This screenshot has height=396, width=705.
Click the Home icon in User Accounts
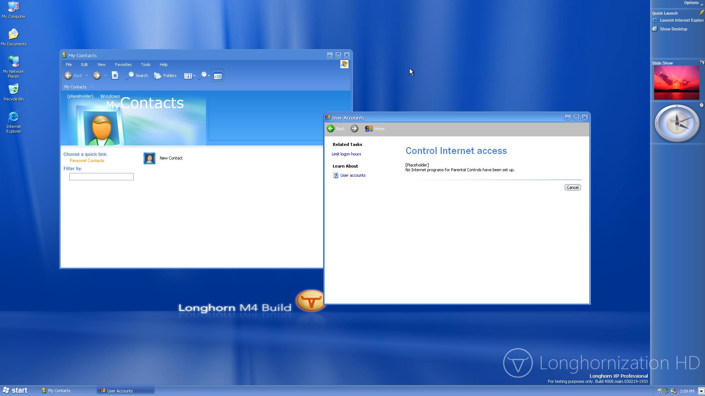coord(369,129)
